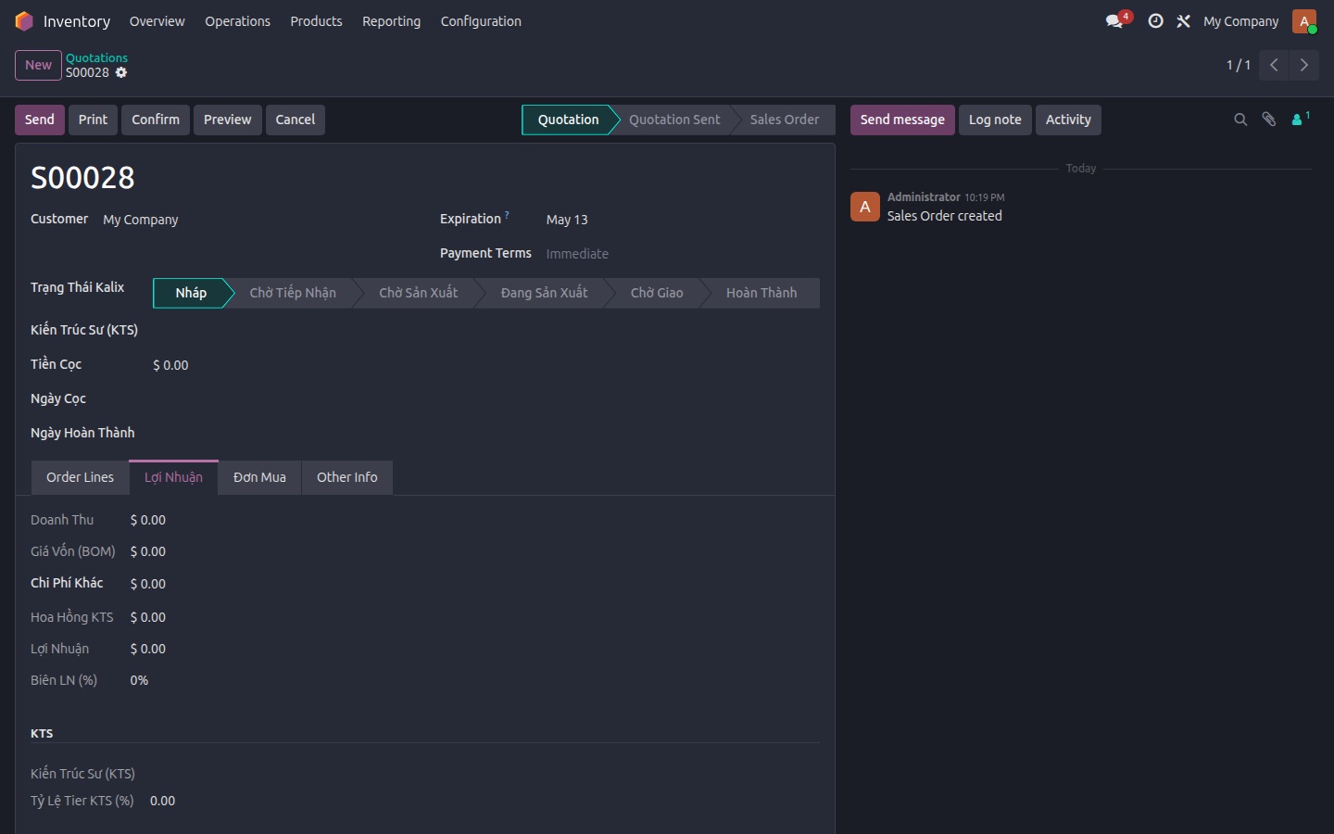Image resolution: width=1334 pixels, height=834 pixels.
Task: Set Kalix status to Hoàn Thành
Action: click(761, 293)
